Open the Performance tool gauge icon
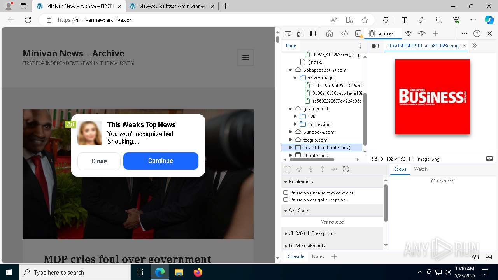The height and width of the screenshot is (280, 498). pos(422,33)
